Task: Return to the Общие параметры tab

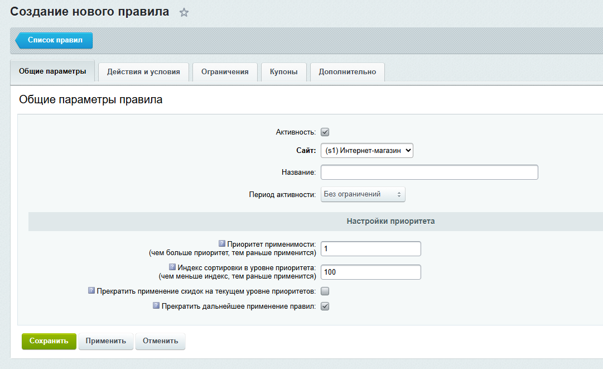Action: (x=52, y=71)
